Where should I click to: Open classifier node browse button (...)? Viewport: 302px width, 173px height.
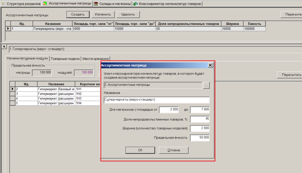[x=206, y=85]
